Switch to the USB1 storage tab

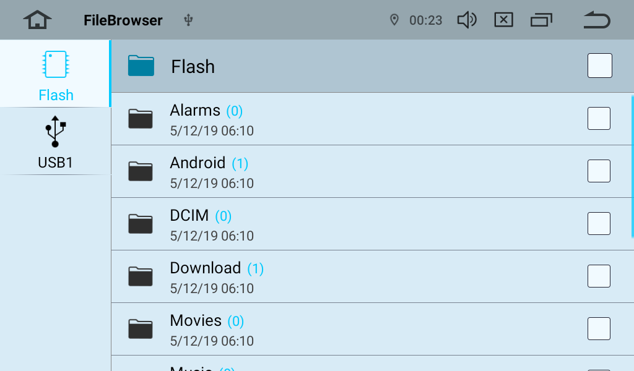[x=56, y=142]
